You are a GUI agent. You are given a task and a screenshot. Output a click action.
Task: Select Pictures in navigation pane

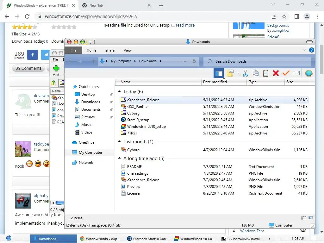[x=88, y=117]
